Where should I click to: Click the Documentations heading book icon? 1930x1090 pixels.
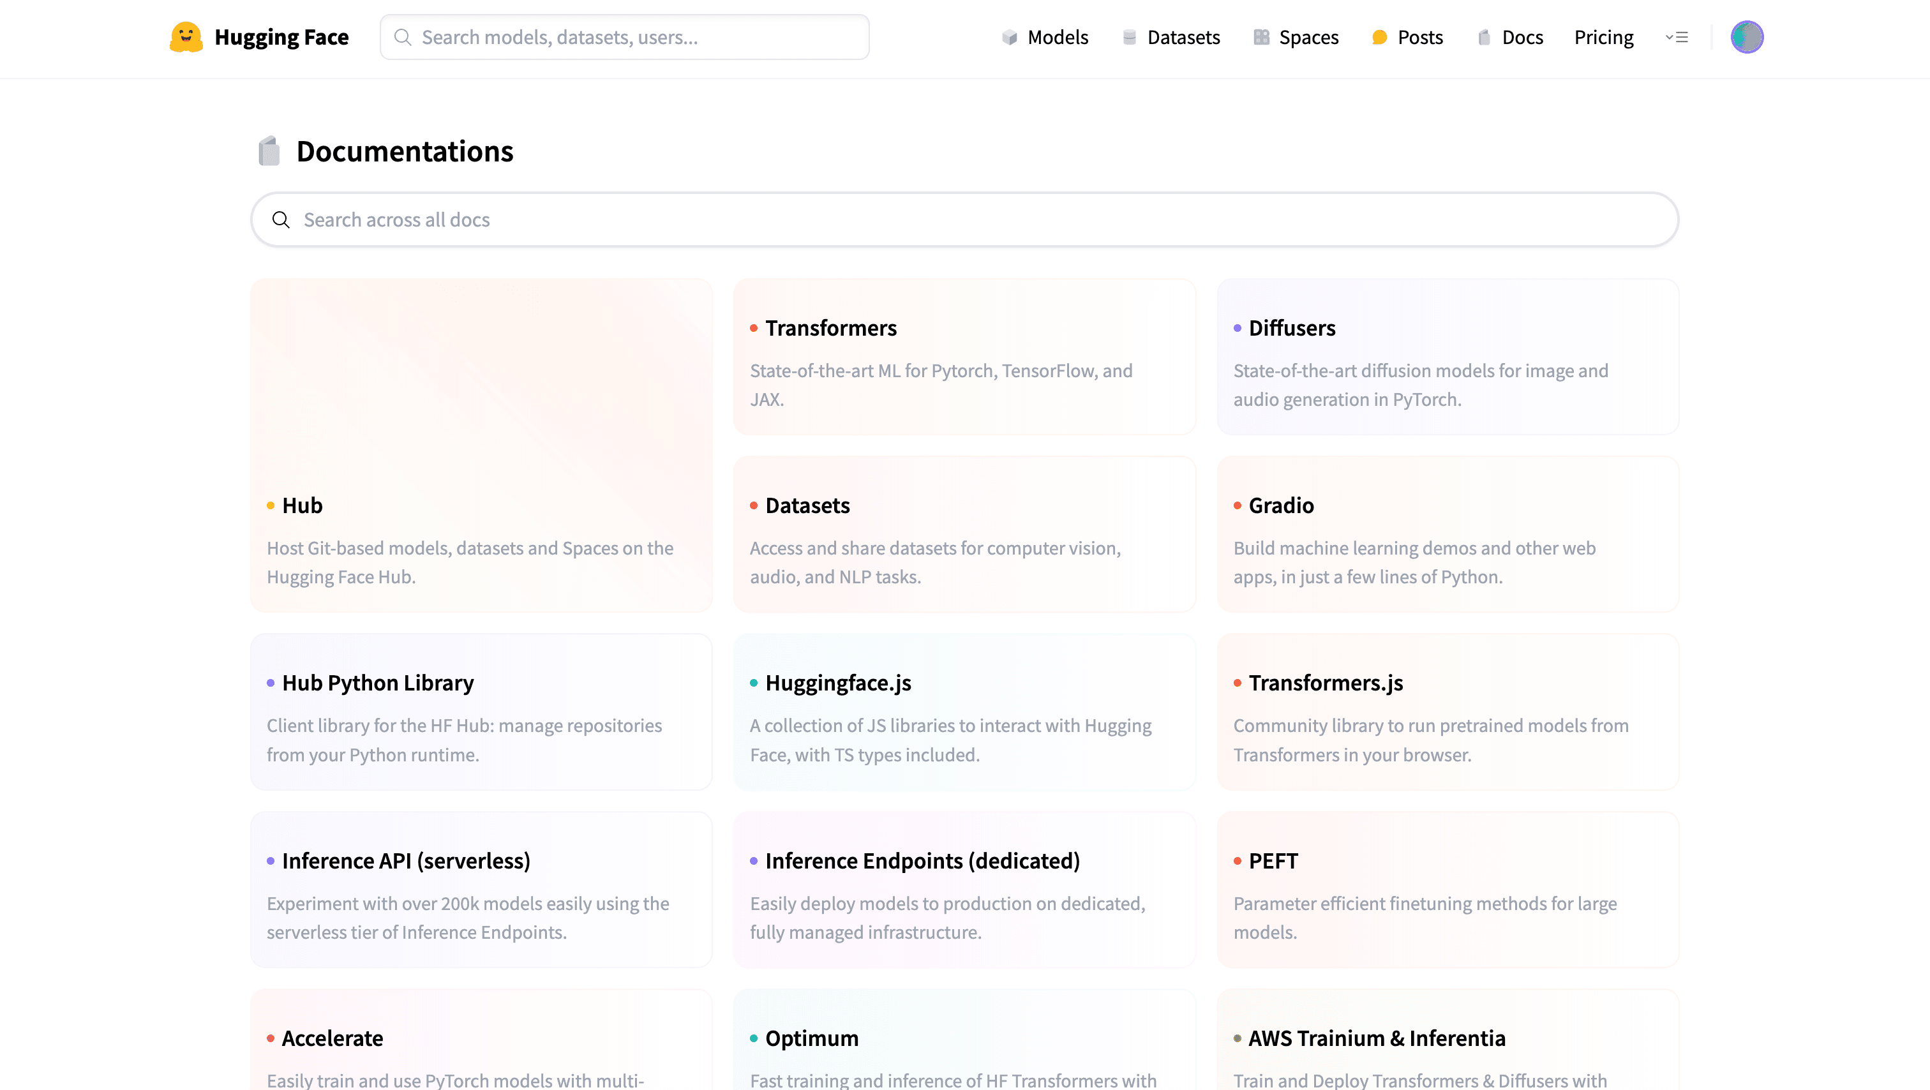pyautogui.click(x=269, y=151)
